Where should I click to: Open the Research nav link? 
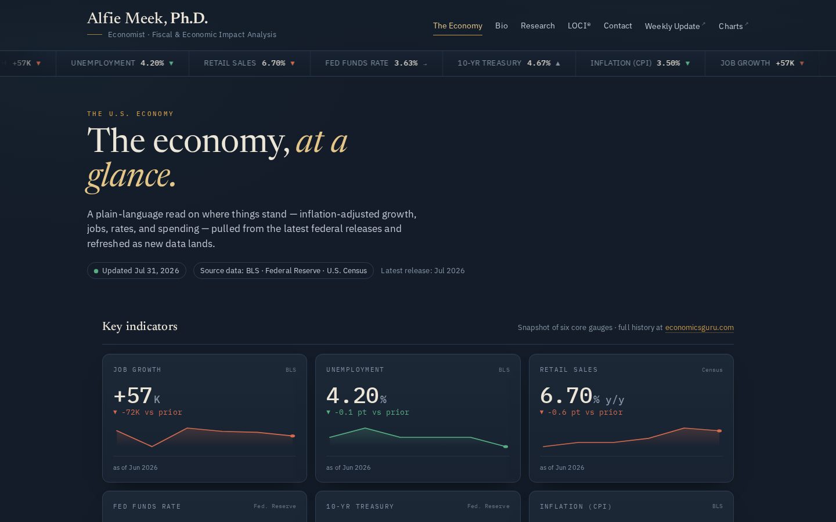click(x=538, y=26)
